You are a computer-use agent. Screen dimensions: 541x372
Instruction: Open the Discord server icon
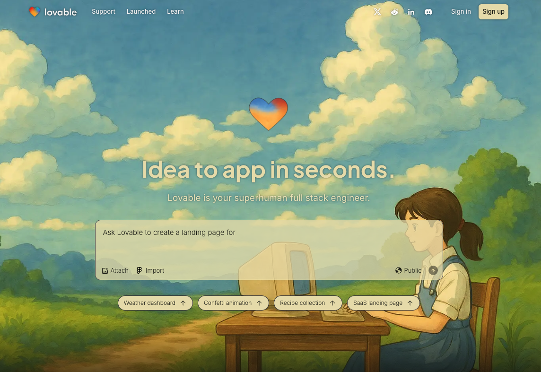[428, 12]
